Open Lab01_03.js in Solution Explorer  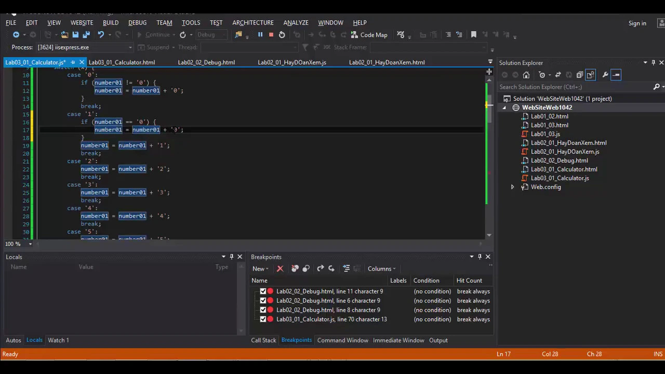545,134
